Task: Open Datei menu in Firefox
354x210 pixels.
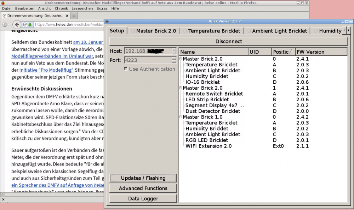Action: (7, 8)
